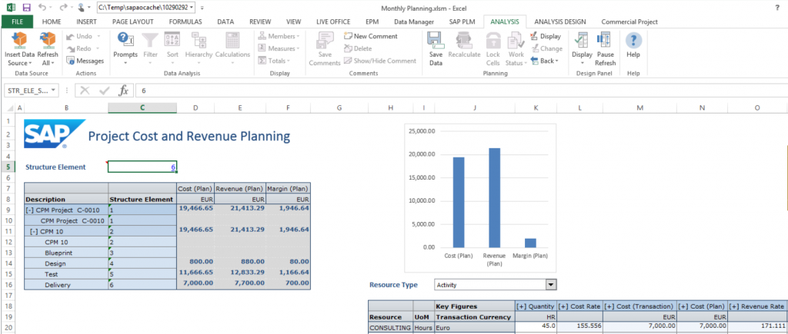This screenshot has height=334, width=788.
Task: Collapse the CPM Project C-0010 node
Action: (30, 210)
